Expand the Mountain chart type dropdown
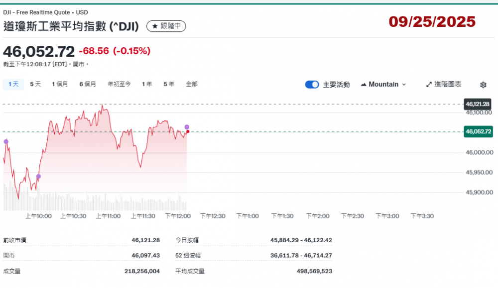This screenshot has width=498, height=288. pyautogui.click(x=383, y=85)
